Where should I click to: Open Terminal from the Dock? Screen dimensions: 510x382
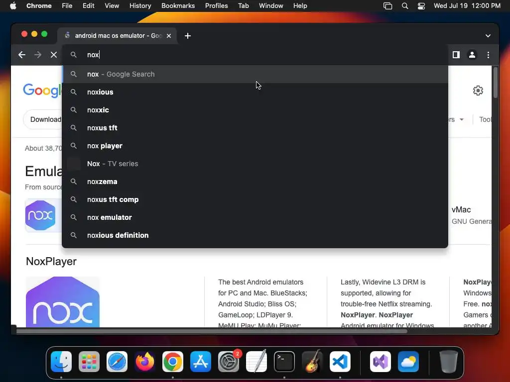[284, 362]
